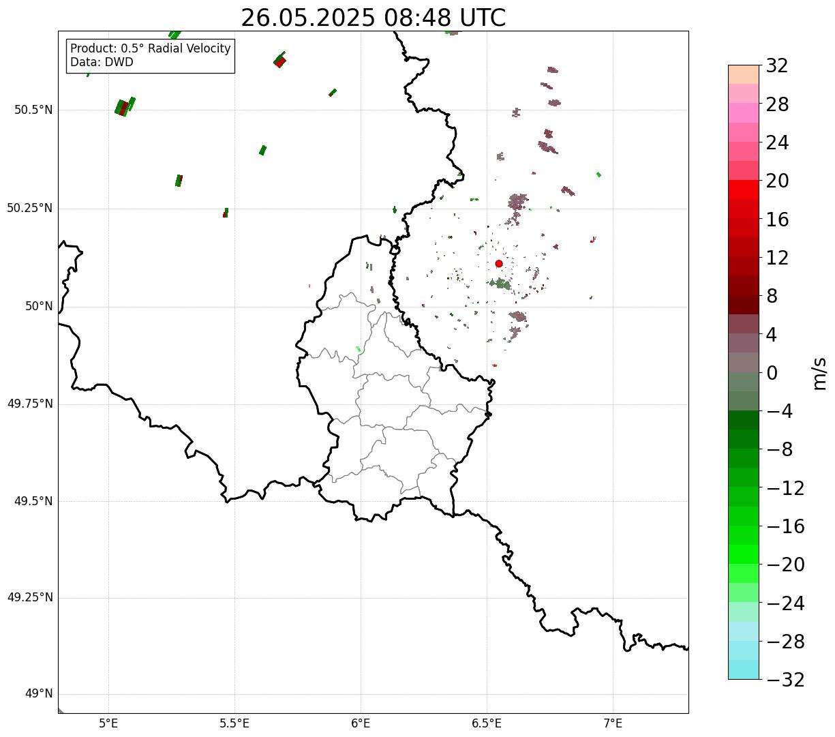Click the colorbar's "m/s" unit label
The width and height of the screenshot is (835, 737).
[819, 373]
